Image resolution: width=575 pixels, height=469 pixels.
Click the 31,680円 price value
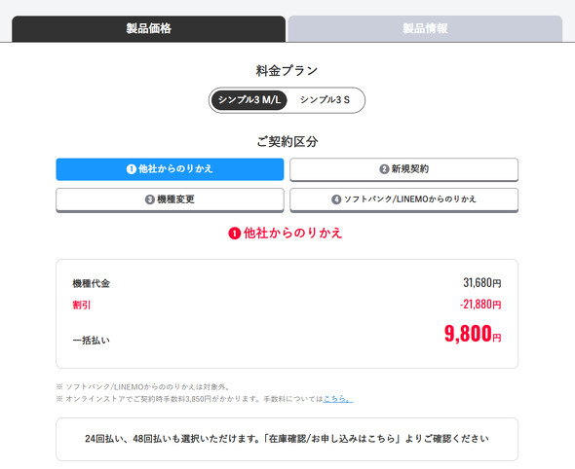click(x=481, y=282)
